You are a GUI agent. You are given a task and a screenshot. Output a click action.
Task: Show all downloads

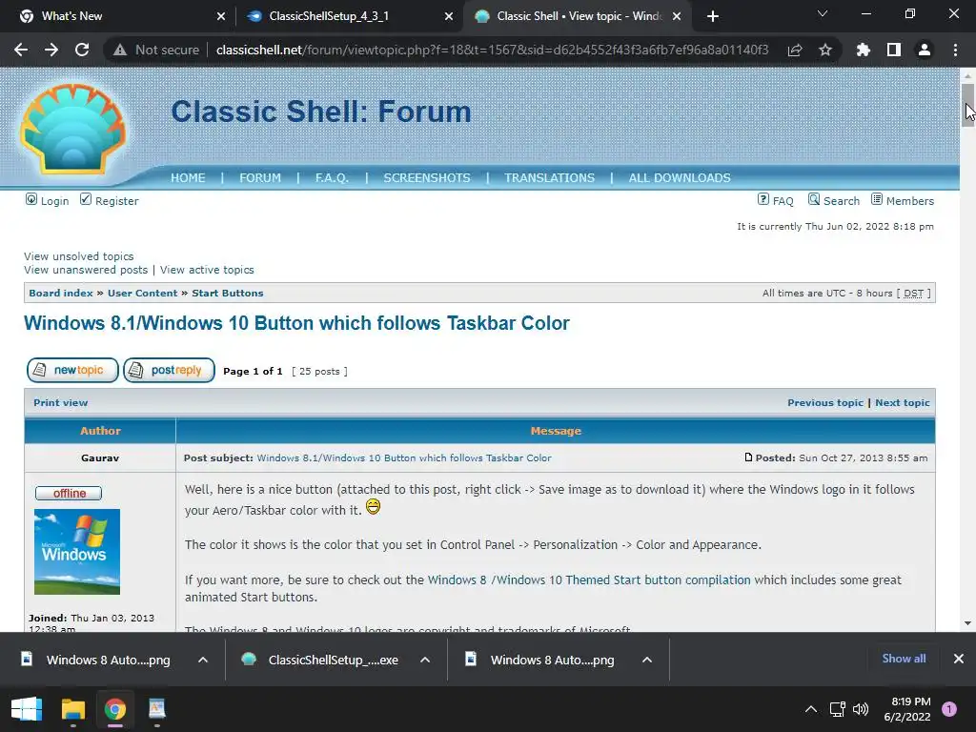coord(904,659)
